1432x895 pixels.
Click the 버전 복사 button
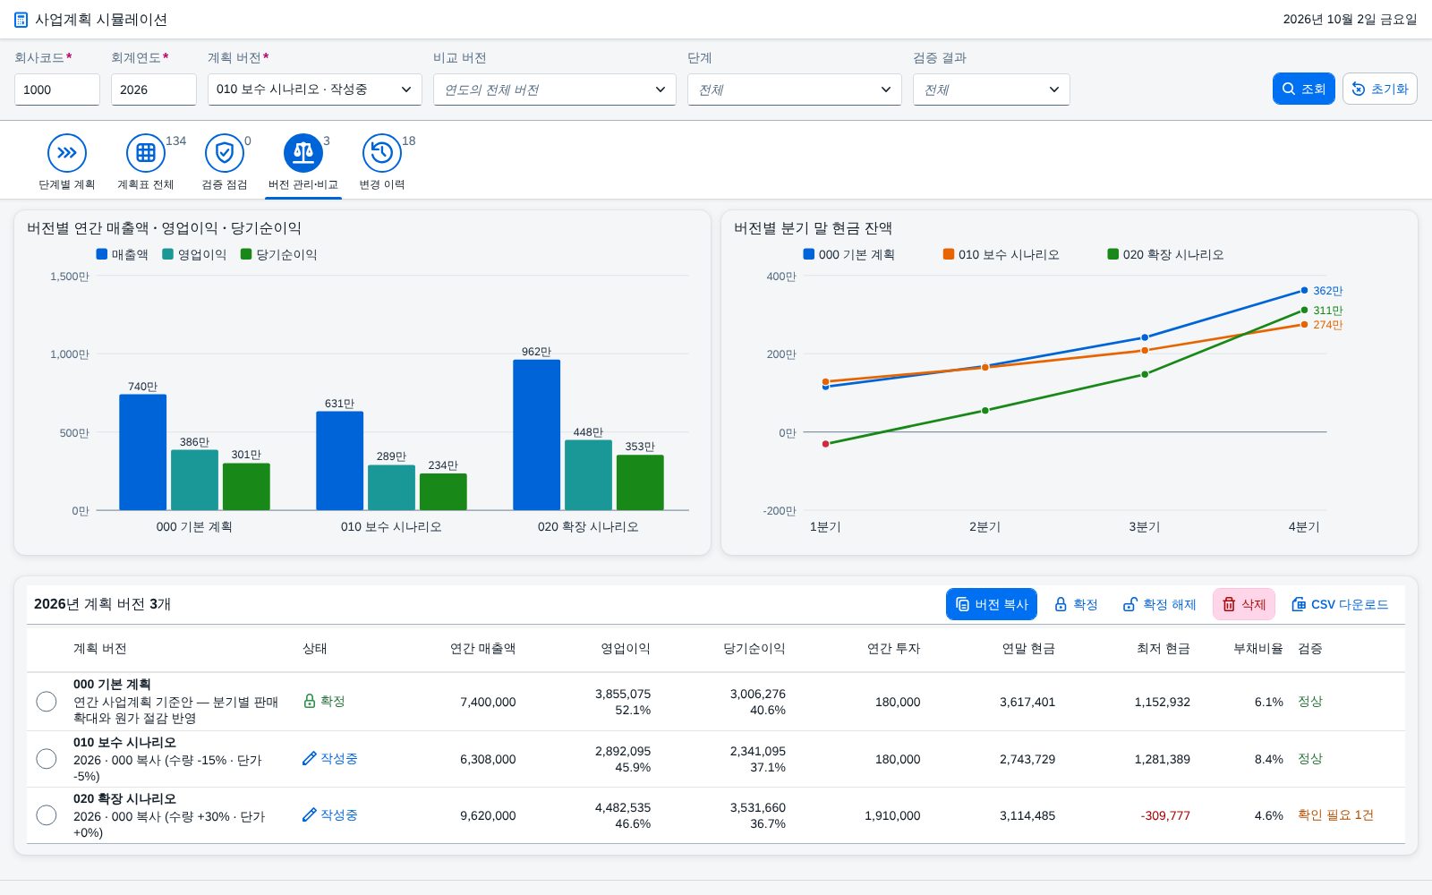tap(992, 604)
